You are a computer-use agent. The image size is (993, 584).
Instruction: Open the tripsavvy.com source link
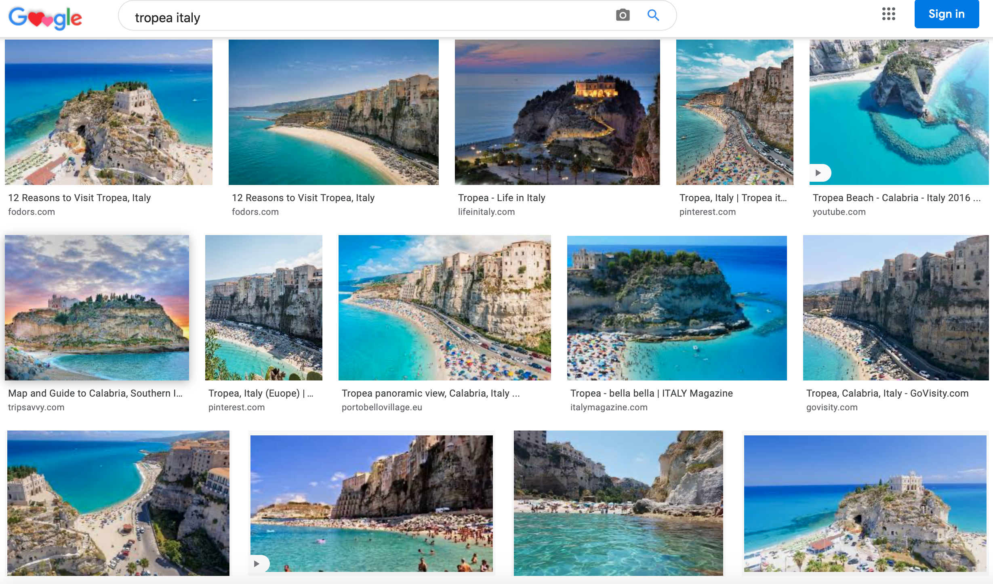(x=36, y=407)
